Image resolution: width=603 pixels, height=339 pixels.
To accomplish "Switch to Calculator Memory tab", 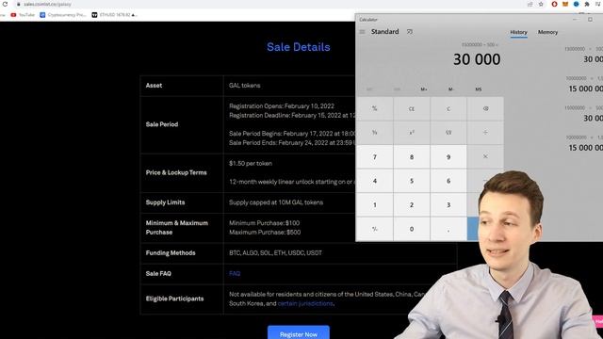I will (x=547, y=32).
